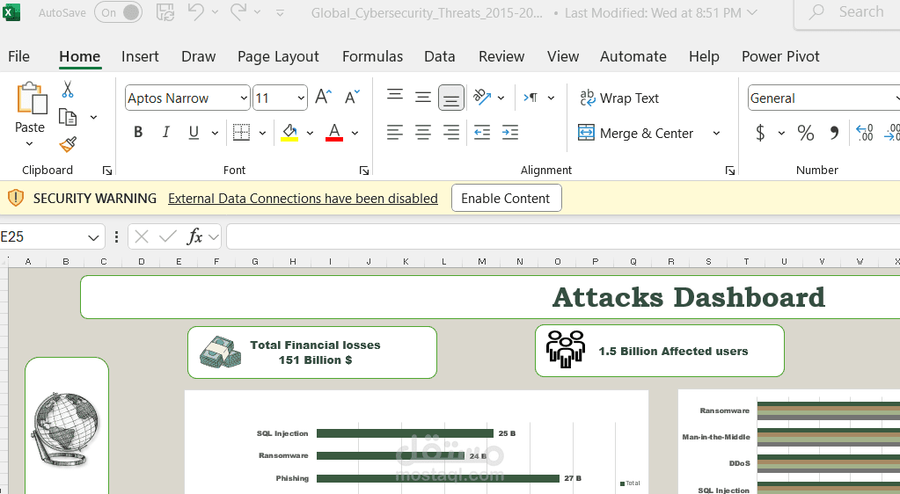This screenshot has width=900, height=494.
Task: Open the Power Pivot tab
Action: coord(780,56)
